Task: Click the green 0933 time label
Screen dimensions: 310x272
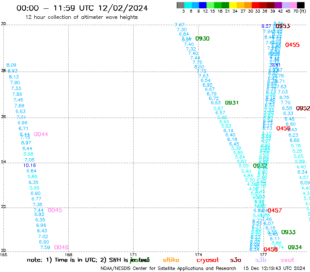Action: (288, 232)
